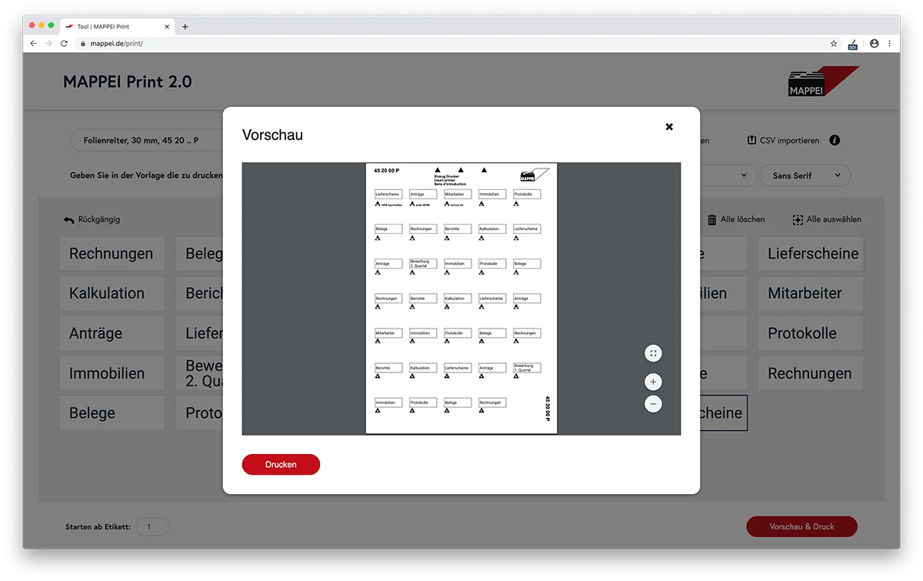
Task: Click the print preview page thumbnail
Action: click(461, 299)
